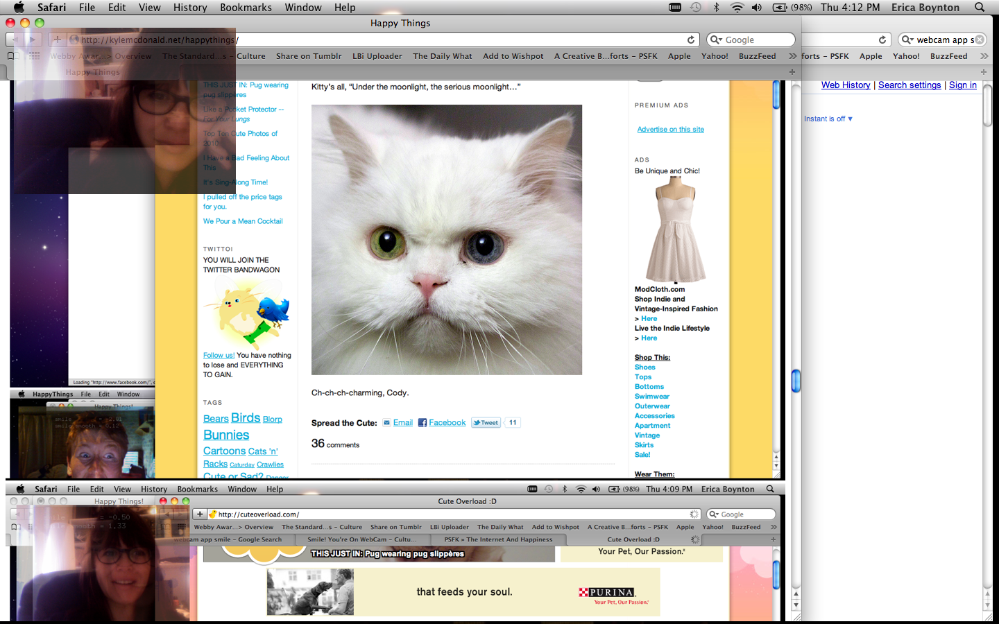Open search magnifier dropdown beside 'webcam app s'
Viewport: 999px width, 624px height.
coord(907,40)
